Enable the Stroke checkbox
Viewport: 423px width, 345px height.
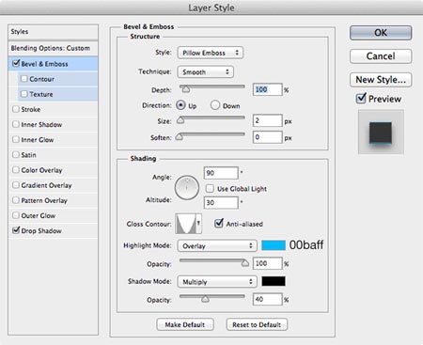(15, 109)
